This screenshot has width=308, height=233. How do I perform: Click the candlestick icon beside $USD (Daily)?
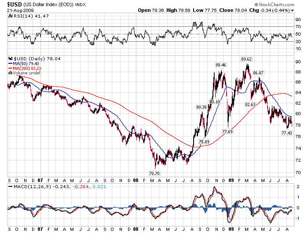tap(10, 58)
